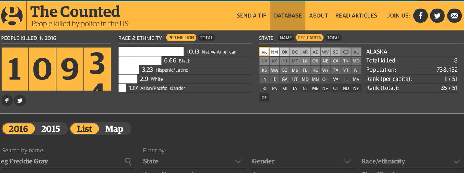Viewport: 464px width, 173px height.
Task: Click The Counted title link
Action: tap(75, 11)
